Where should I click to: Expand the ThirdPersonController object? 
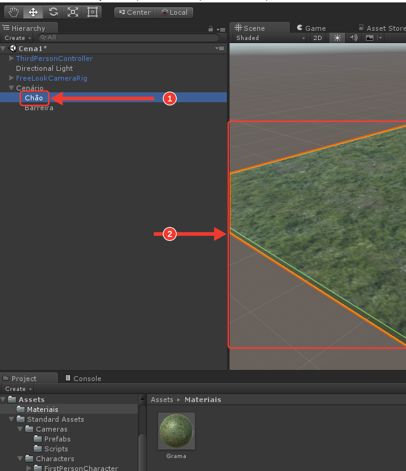coord(12,58)
